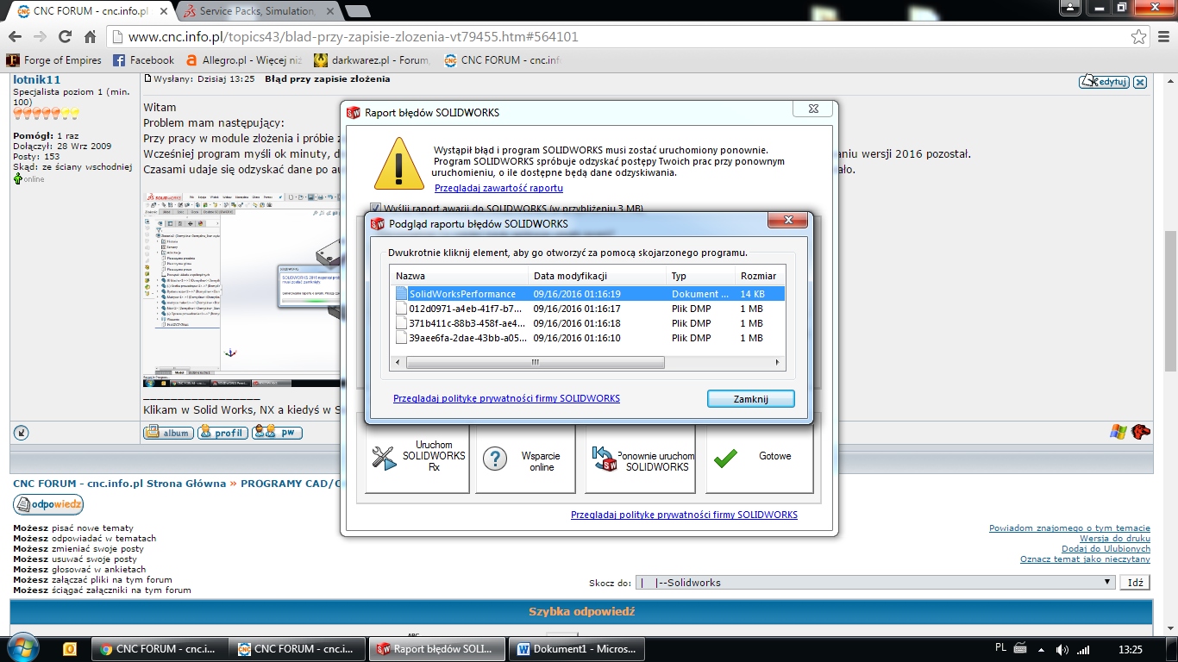Open the Forge of Empires bookmark

[x=54, y=60]
